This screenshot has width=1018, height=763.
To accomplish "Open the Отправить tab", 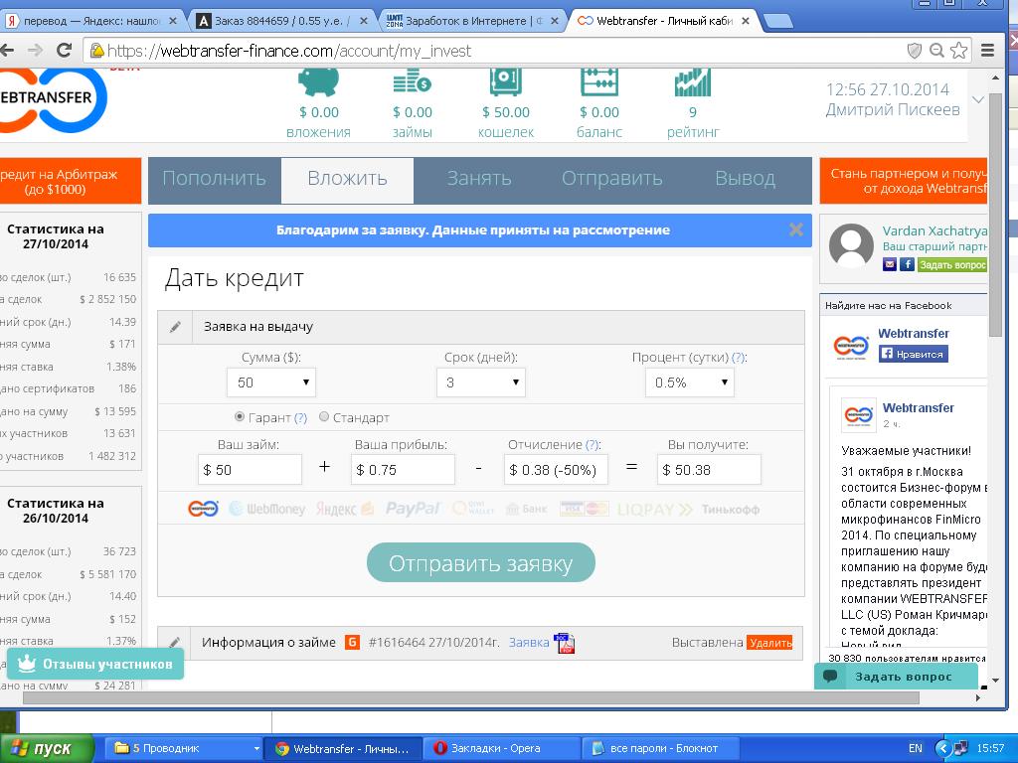I will [612, 179].
